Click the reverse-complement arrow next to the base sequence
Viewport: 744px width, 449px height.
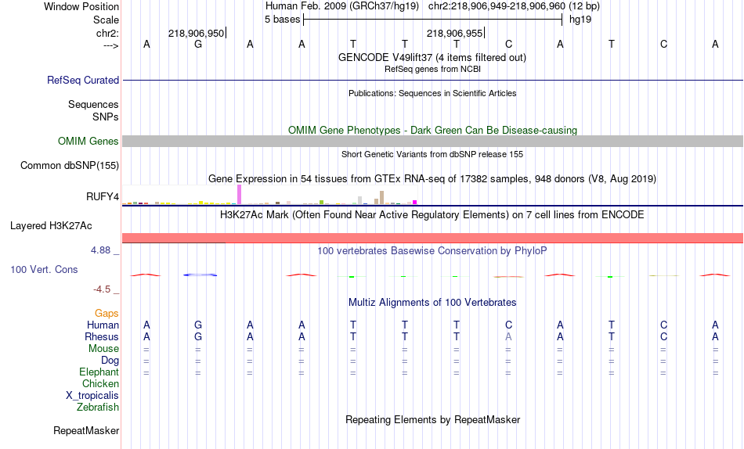pyautogui.click(x=111, y=45)
